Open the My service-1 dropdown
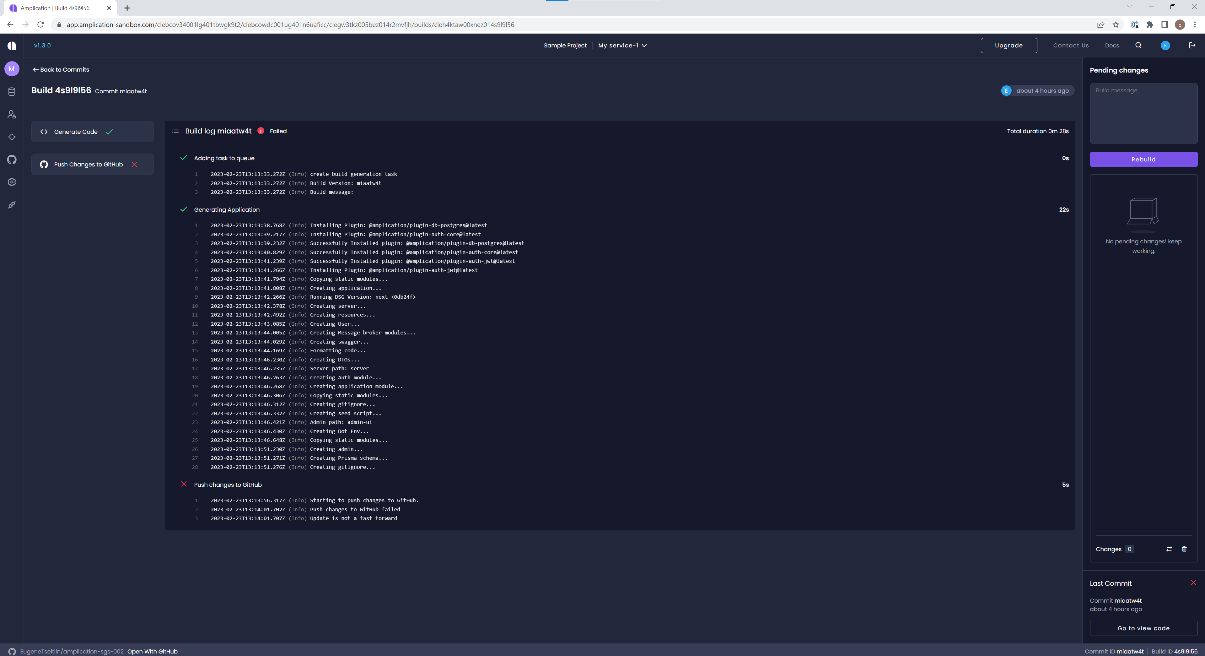The width and height of the screenshot is (1205, 656). pyautogui.click(x=622, y=46)
